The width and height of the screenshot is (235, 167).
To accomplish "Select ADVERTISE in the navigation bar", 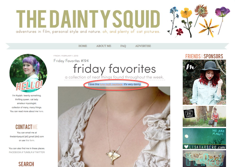I will pos(143,46).
